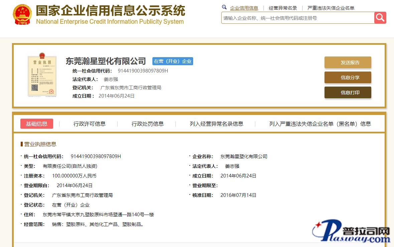
Task: Open the 行政处罚信息 tab
Action: point(148,124)
